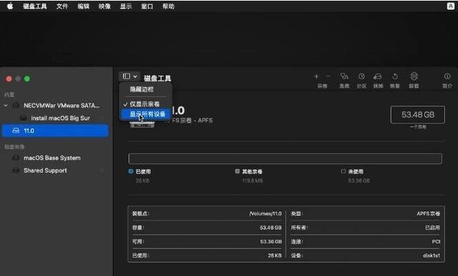Open the 磁盘工具 menu bar item

point(35,6)
